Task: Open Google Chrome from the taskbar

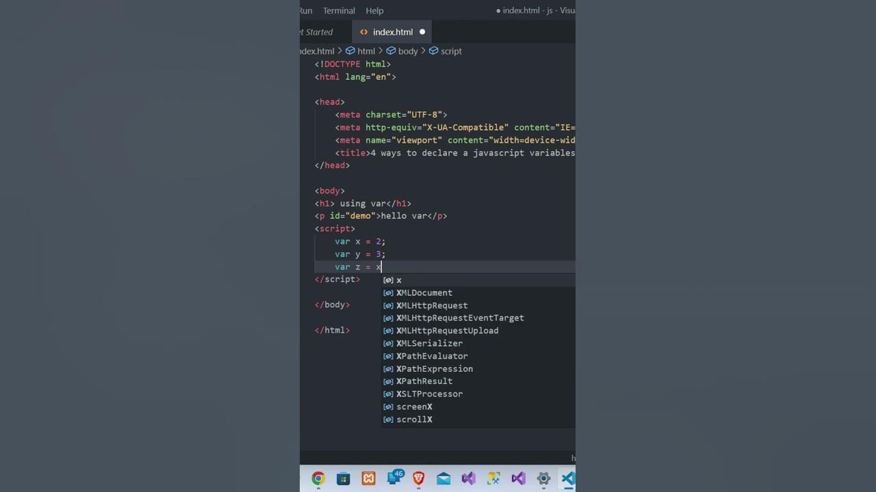Action: [318, 478]
